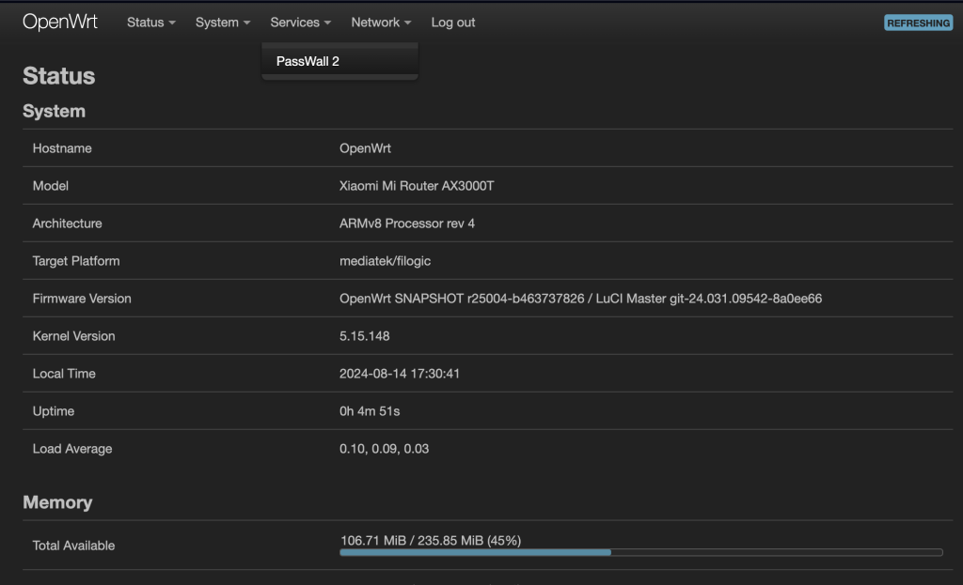Toggle the REFRESHING auto-refresh badge
Screen dimensions: 963x585
click(x=918, y=23)
